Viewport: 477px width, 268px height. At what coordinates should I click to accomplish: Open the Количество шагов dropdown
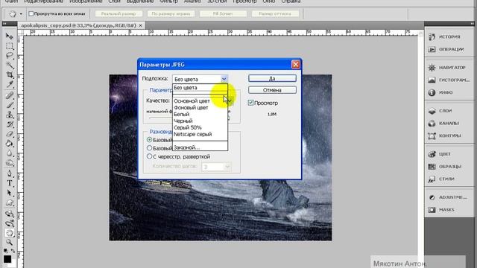[x=227, y=167]
